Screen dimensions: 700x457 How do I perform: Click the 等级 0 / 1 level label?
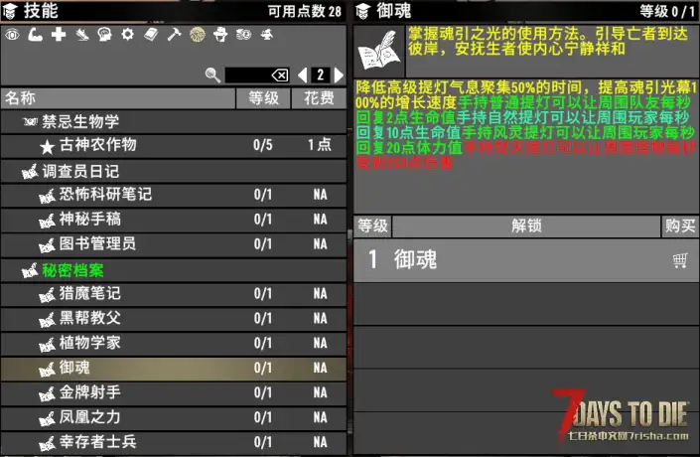667,11
